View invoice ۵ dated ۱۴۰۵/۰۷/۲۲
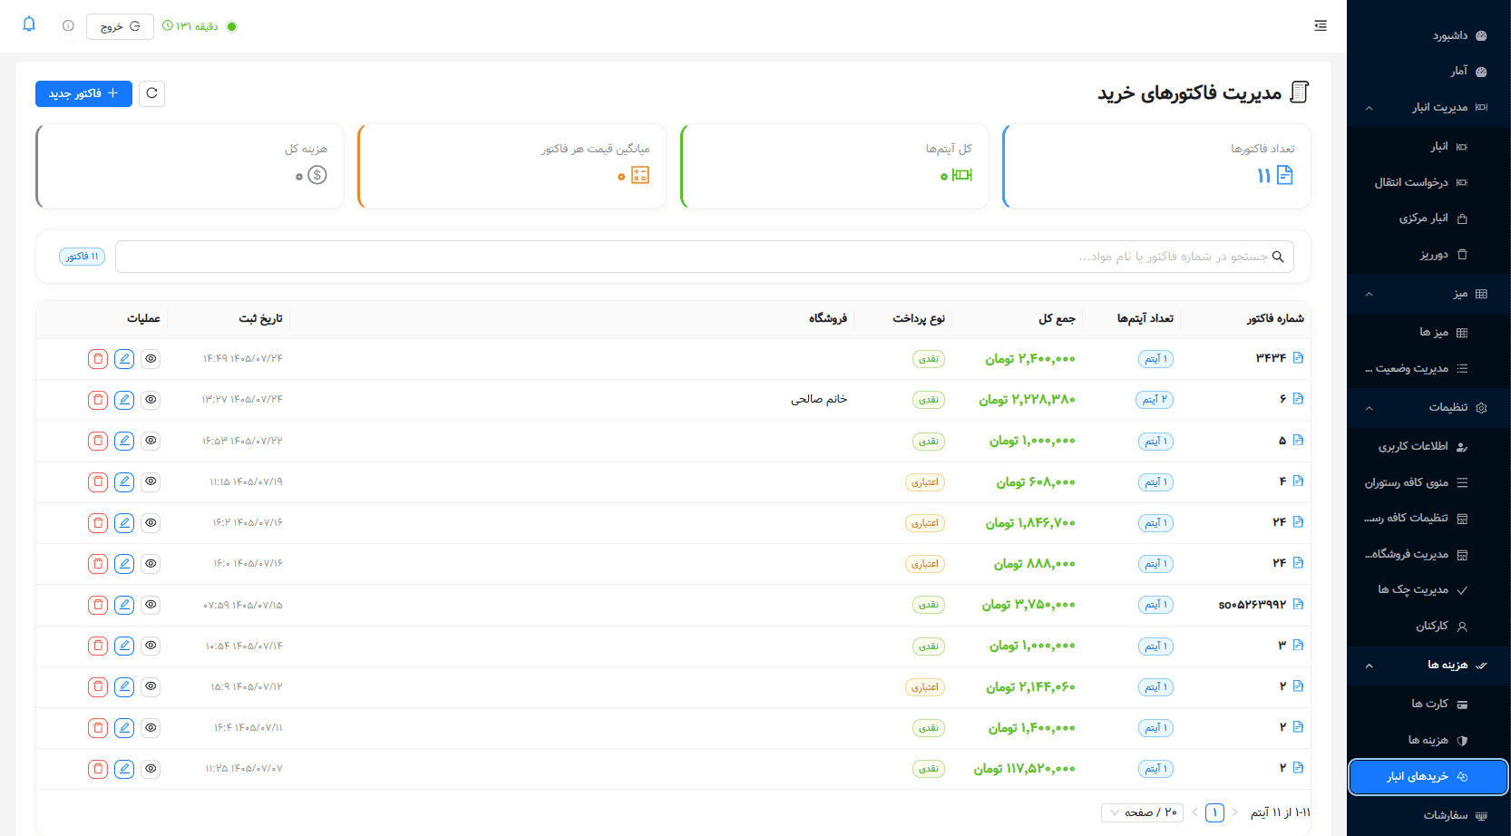 click(x=151, y=441)
